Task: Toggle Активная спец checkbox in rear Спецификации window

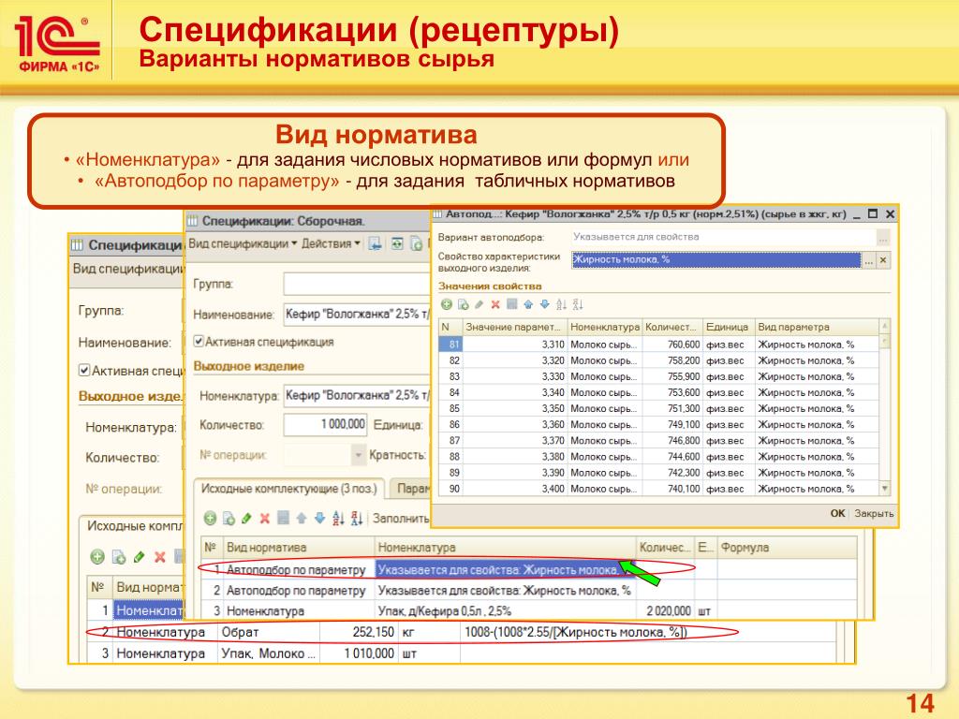Action: [84, 370]
